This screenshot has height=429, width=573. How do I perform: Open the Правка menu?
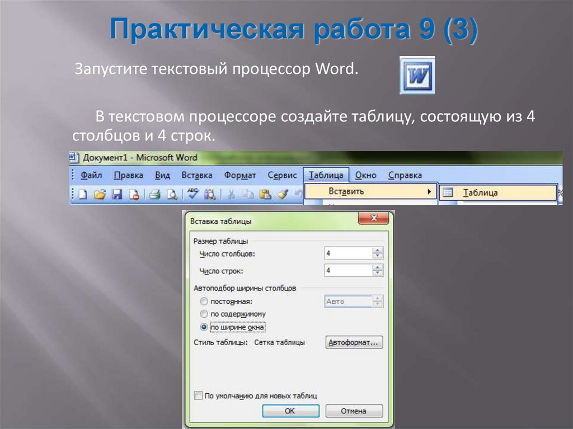pyautogui.click(x=128, y=176)
